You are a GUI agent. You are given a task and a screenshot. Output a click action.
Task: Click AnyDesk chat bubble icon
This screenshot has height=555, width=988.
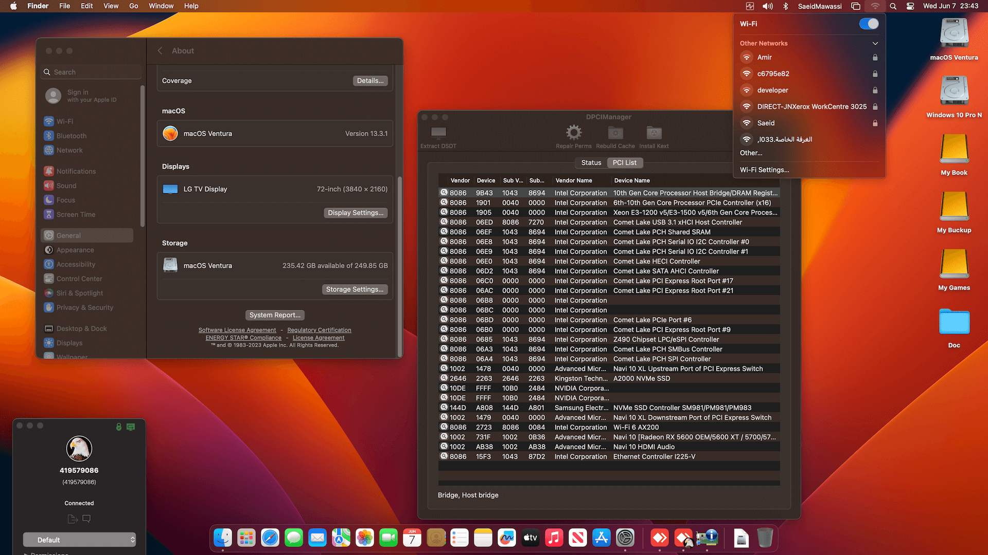(86, 519)
